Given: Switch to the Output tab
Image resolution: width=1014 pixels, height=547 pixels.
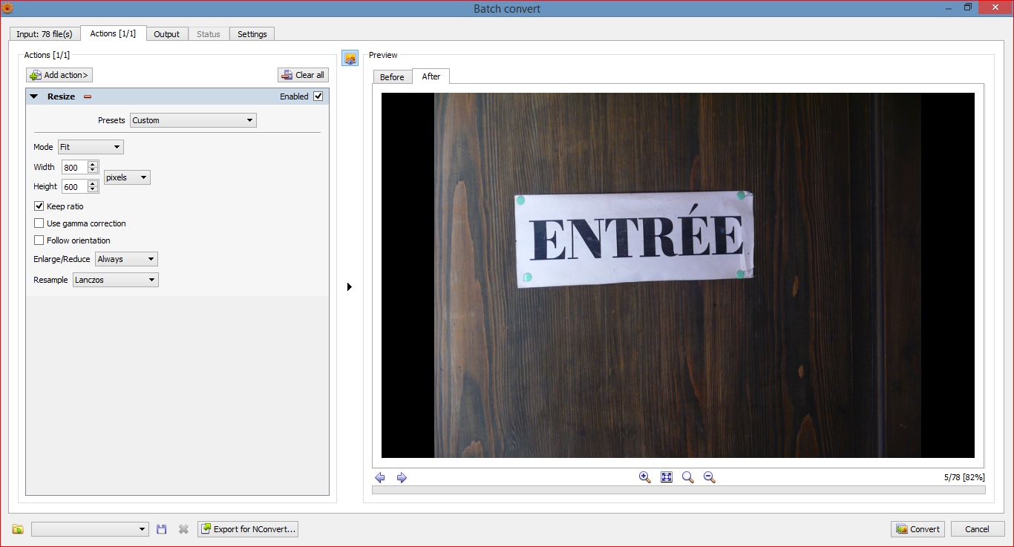Looking at the screenshot, I should 166,34.
